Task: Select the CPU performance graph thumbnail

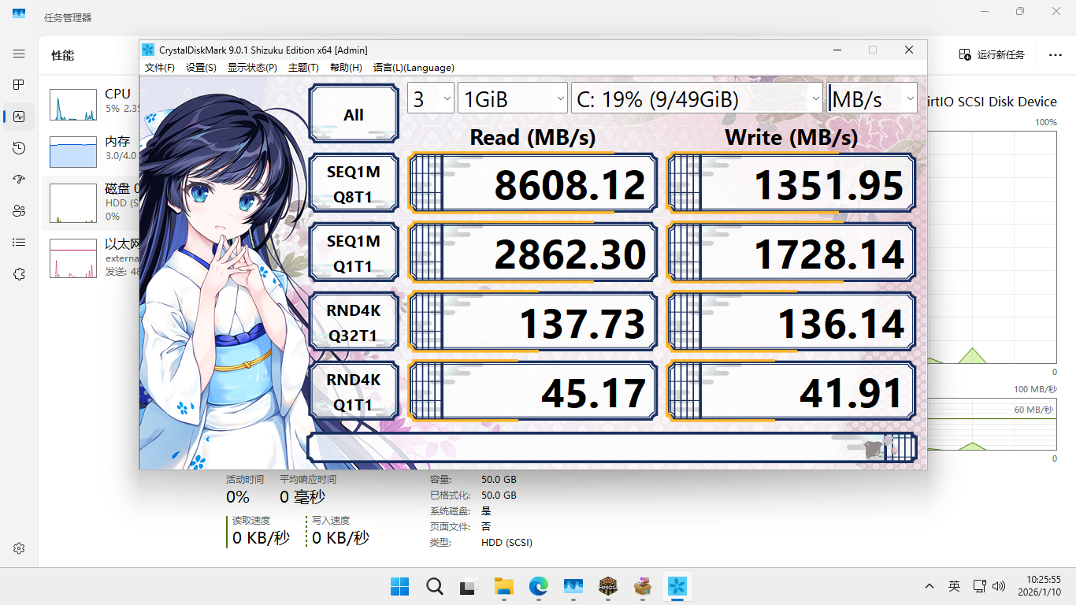Action: coord(73,105)
